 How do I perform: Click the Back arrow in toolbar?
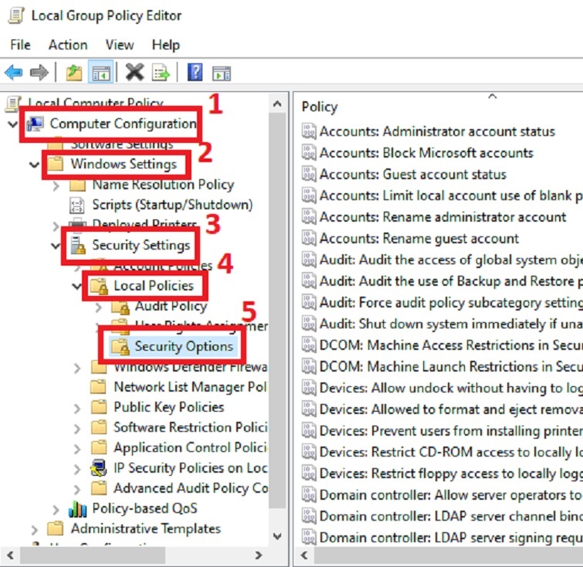(x=13, y=73)
